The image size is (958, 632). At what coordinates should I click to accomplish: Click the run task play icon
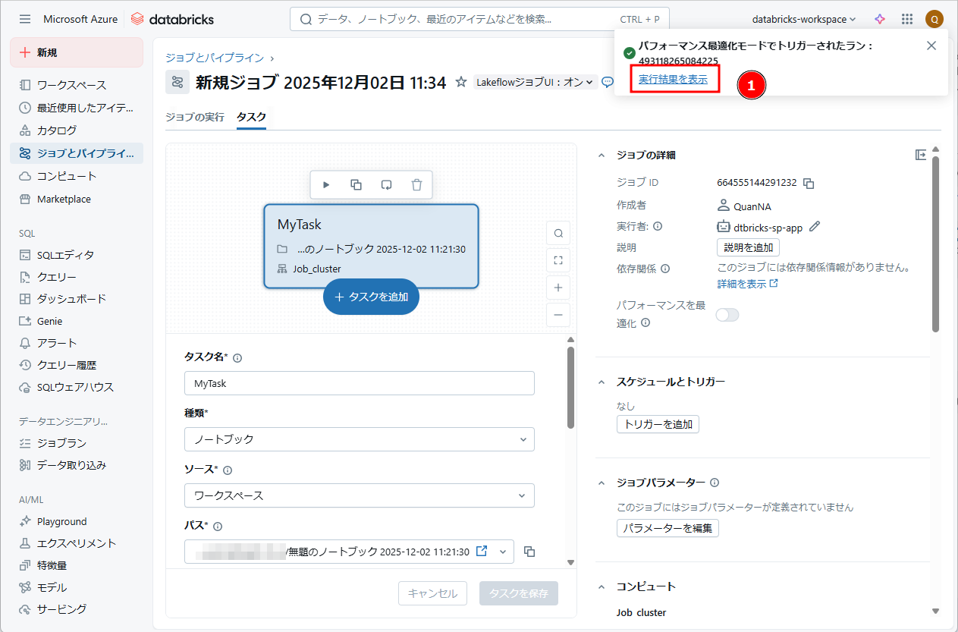pos(326,184)
